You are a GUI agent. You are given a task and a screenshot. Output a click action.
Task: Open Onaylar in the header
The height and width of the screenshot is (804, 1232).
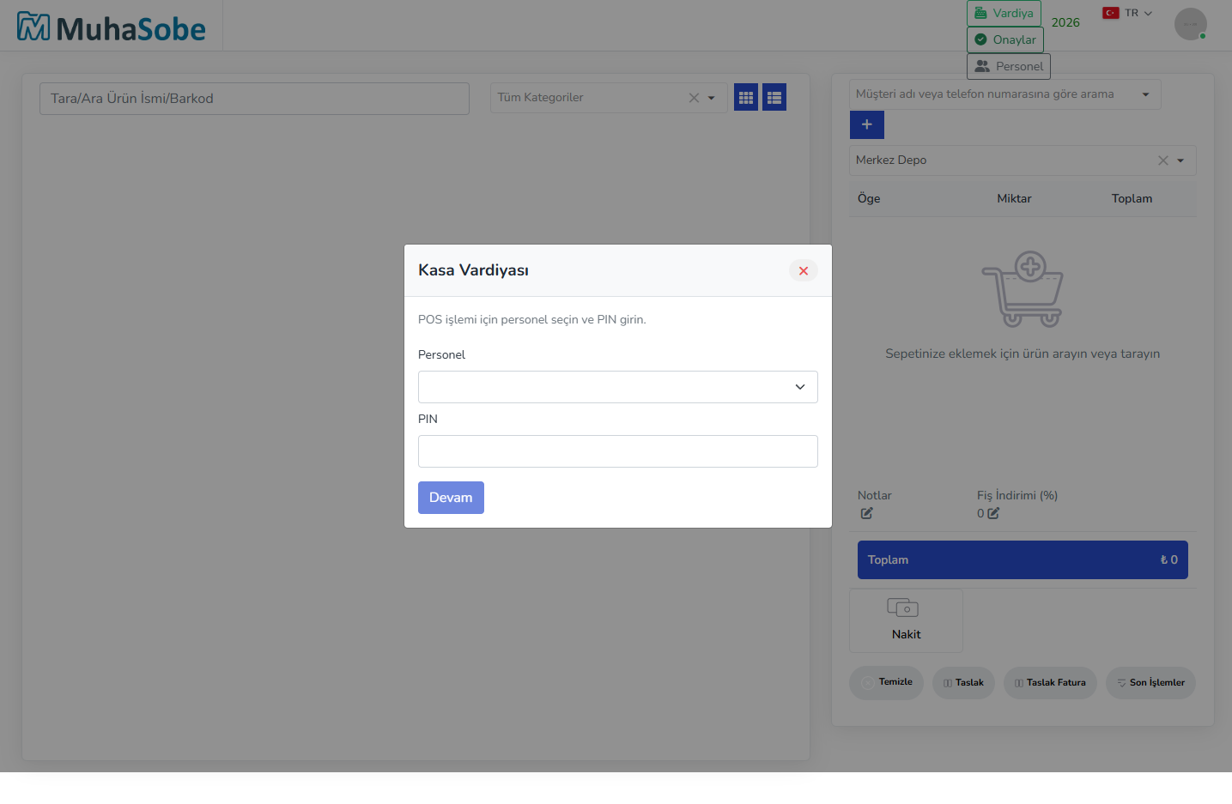(1004, 39)
